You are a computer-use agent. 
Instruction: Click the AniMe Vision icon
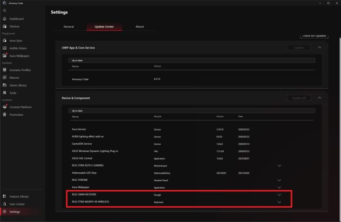[x=5, y=48]
